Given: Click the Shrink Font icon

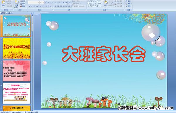Looking at the screenshot, I should 48,2.
